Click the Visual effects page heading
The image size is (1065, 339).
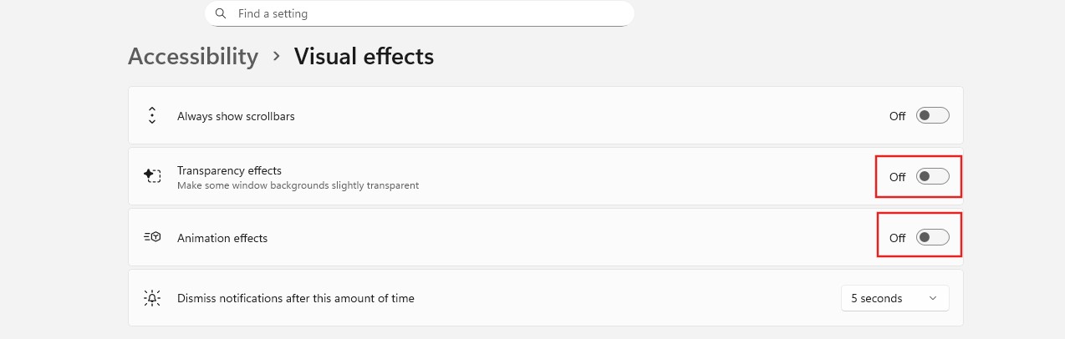(364, 57)
